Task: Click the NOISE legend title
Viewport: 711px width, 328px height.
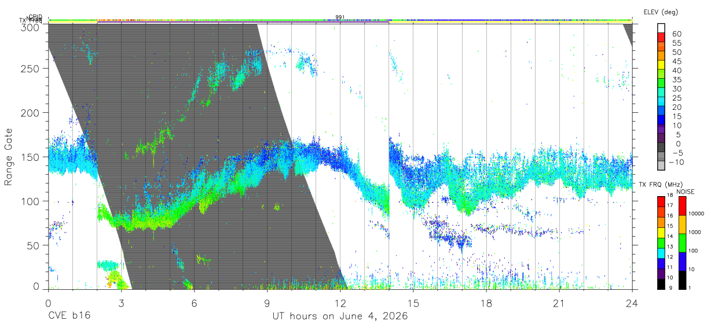Action: point(686,191)
